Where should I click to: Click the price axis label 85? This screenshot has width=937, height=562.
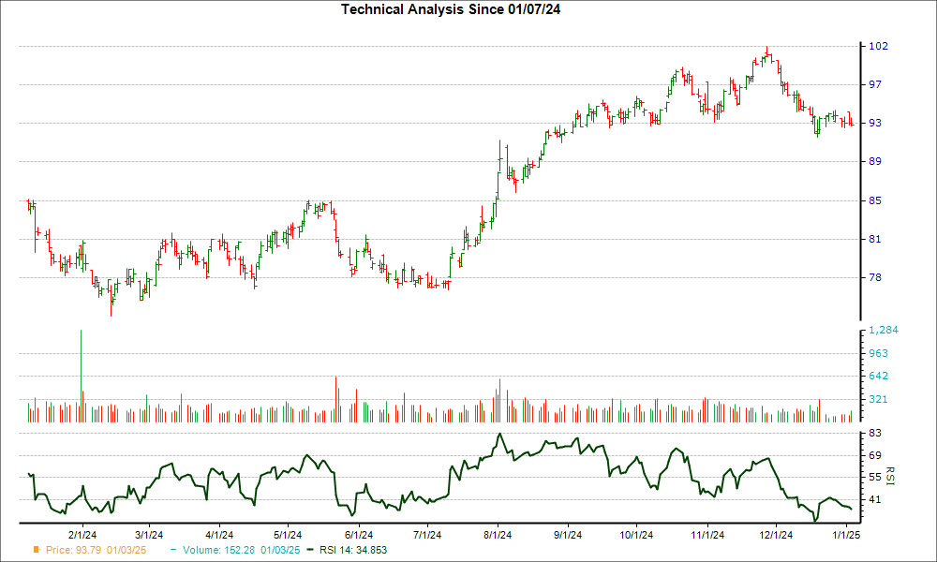[875, 200]
